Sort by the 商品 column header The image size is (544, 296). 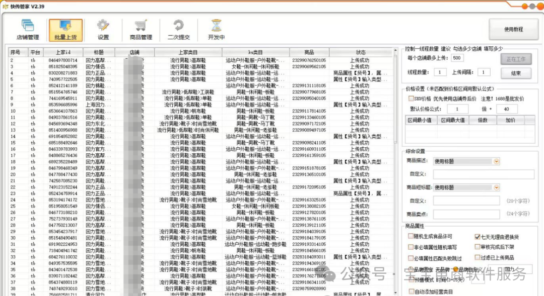[x=309, y=52]
